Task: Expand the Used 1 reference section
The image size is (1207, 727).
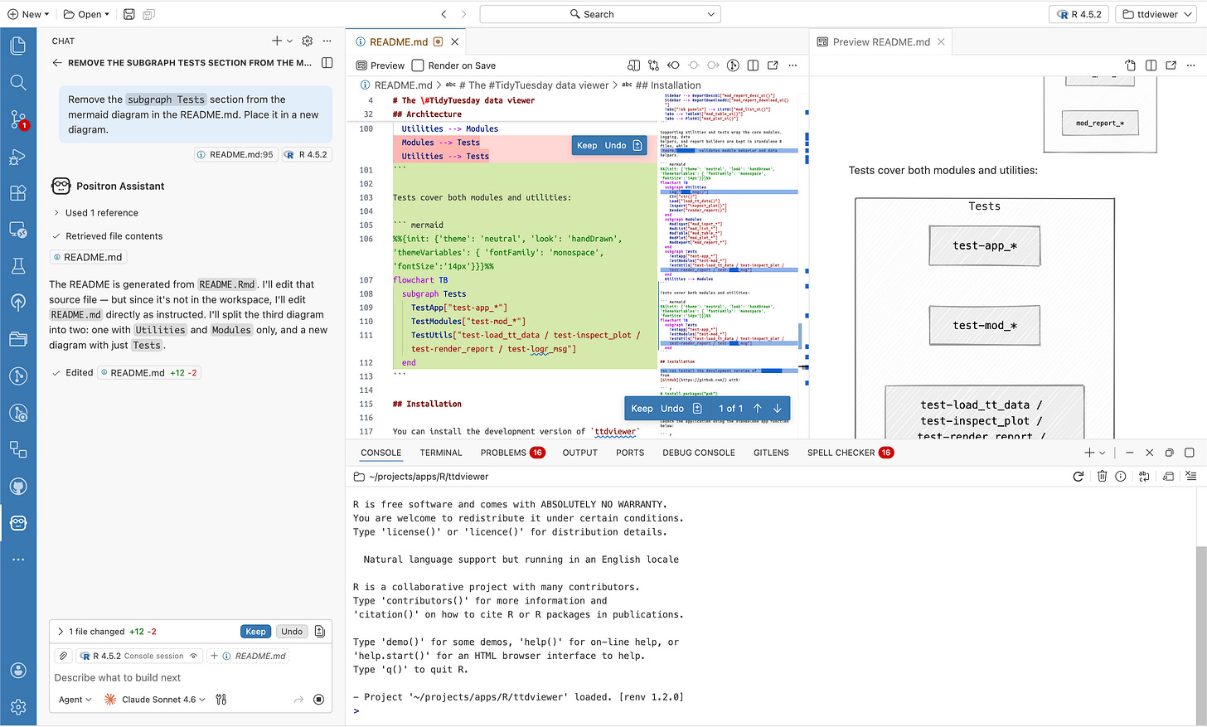Action: 96,213
